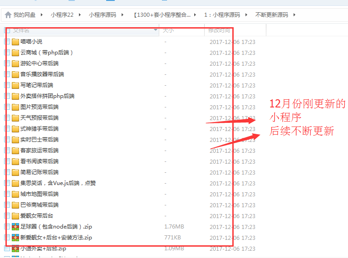Go to 小程序22 breadcrumb

click(62, 15)
